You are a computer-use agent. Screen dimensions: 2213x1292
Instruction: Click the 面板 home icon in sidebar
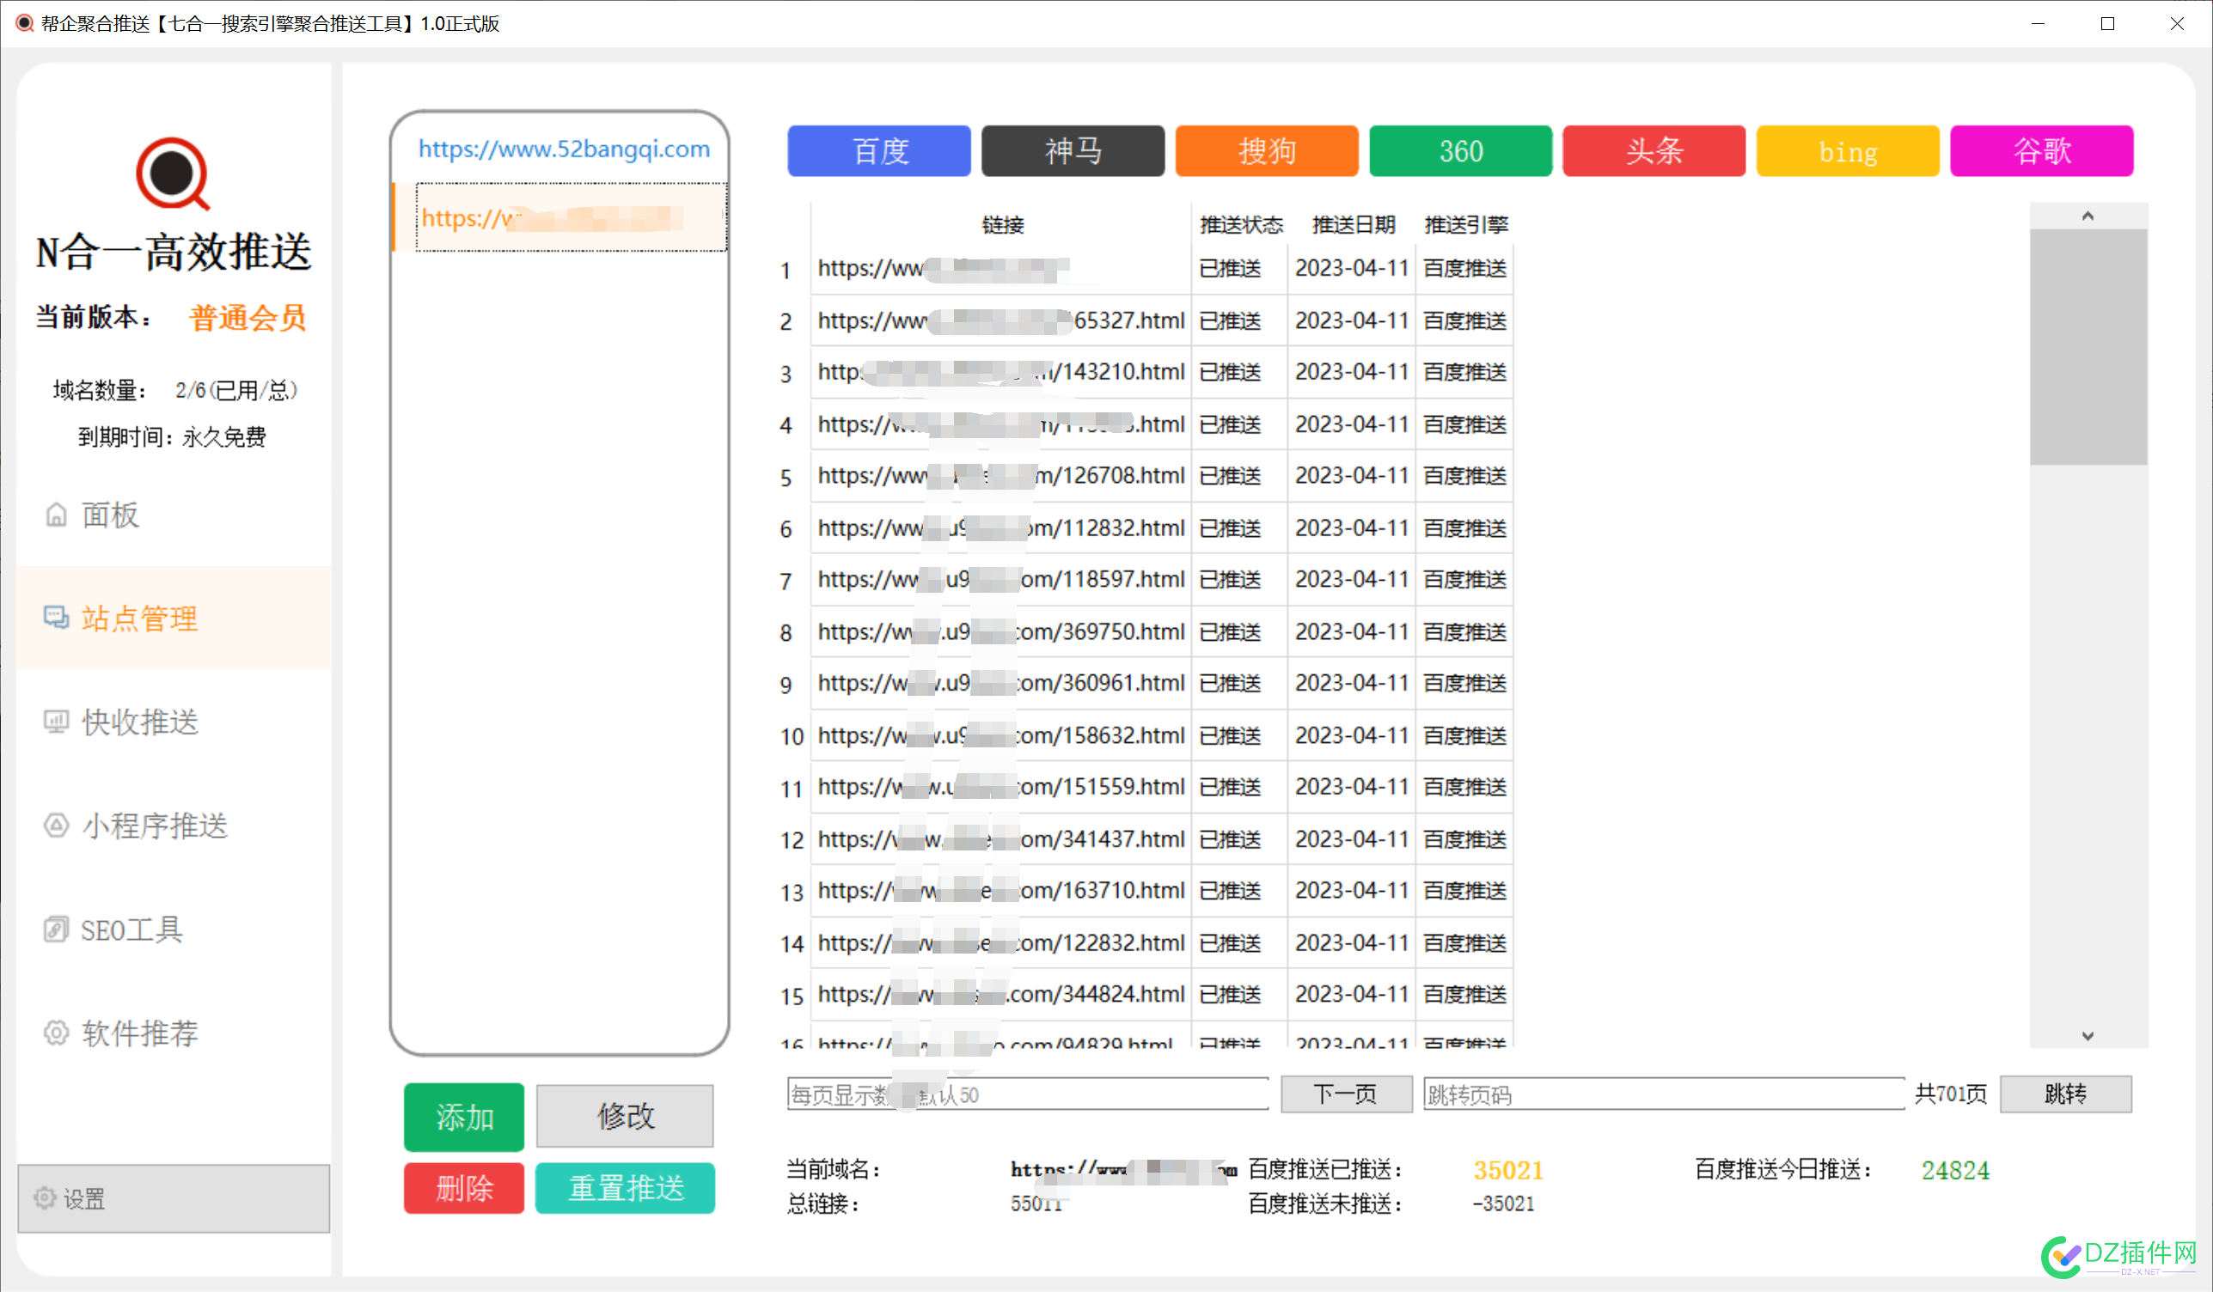point(56,515)
